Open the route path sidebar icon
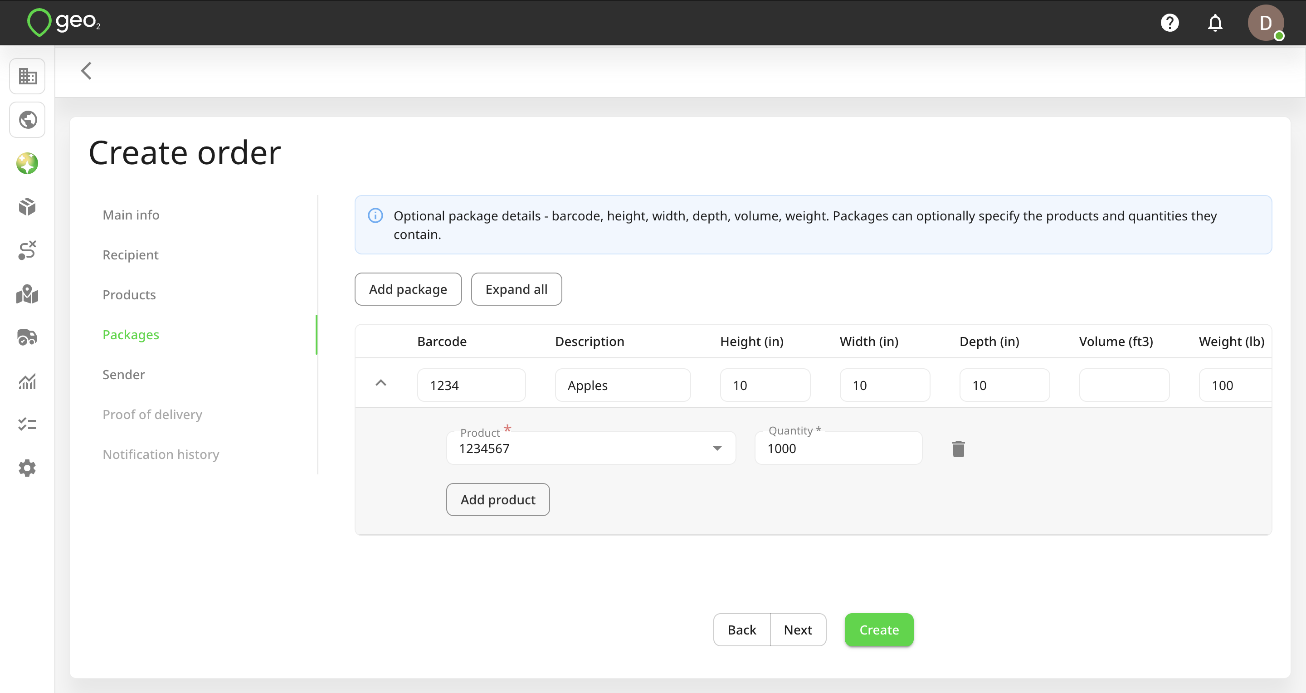 [x=27, y=250]
